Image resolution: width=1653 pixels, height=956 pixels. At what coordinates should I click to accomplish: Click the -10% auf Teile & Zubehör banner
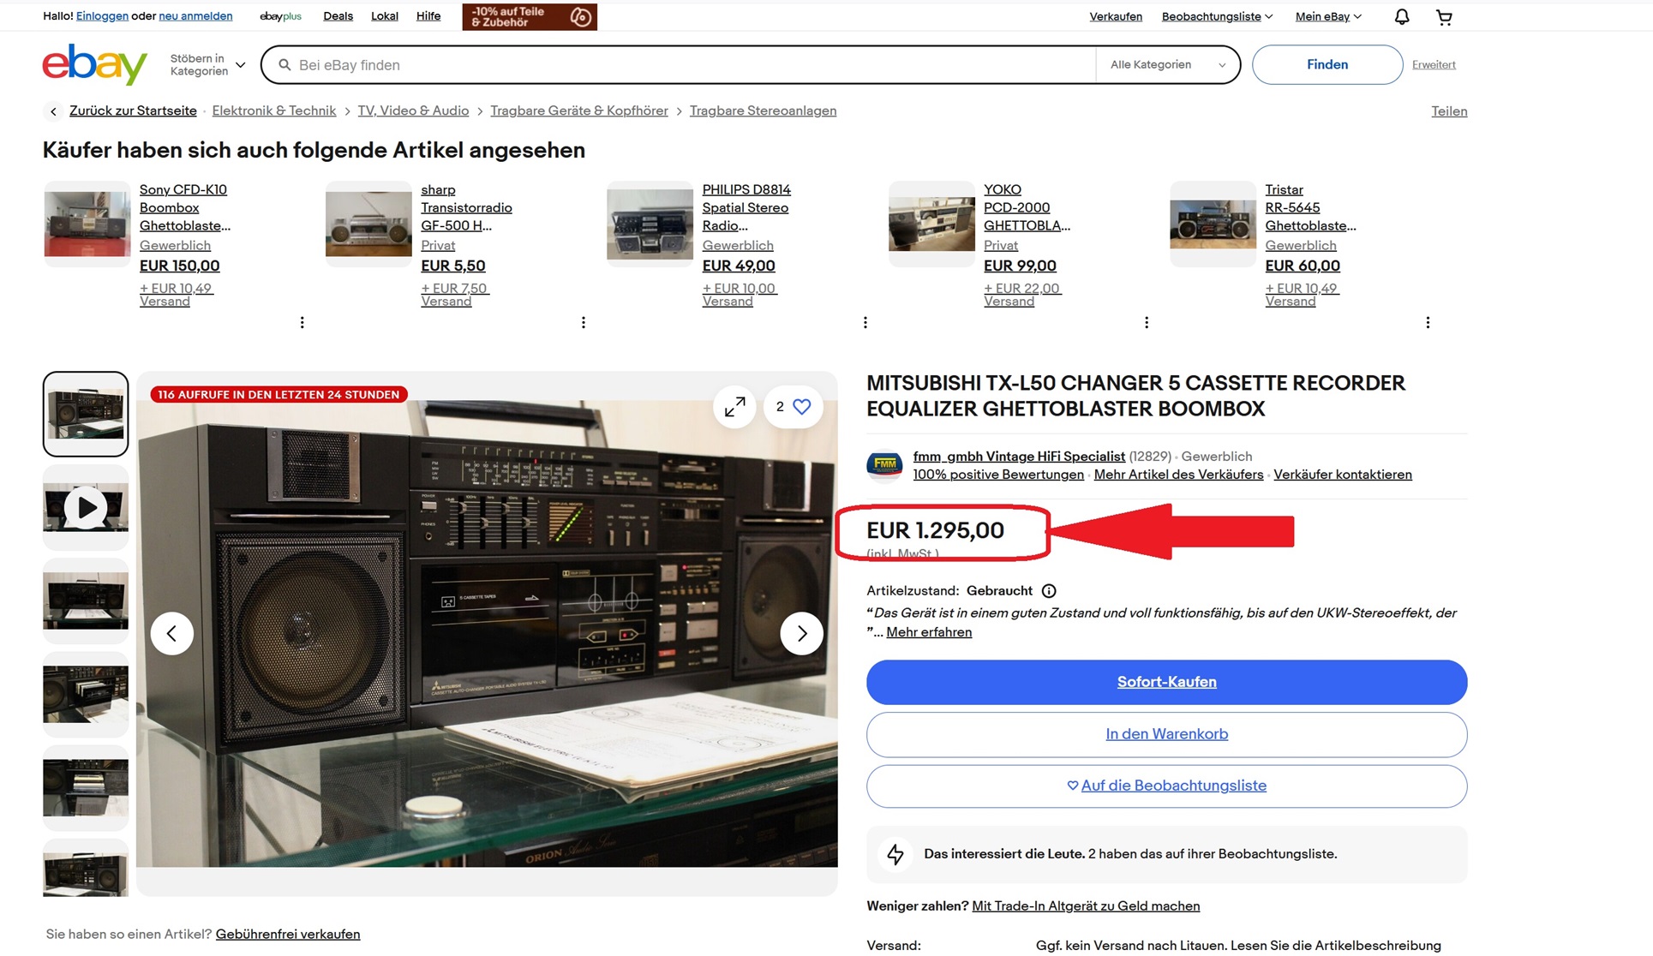[x=530, y=17]
